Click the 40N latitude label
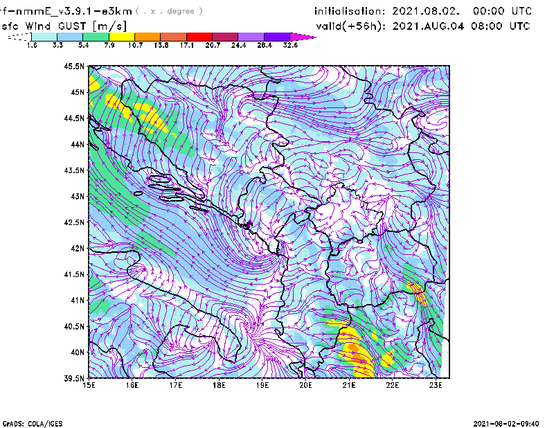 click(78, 353)
